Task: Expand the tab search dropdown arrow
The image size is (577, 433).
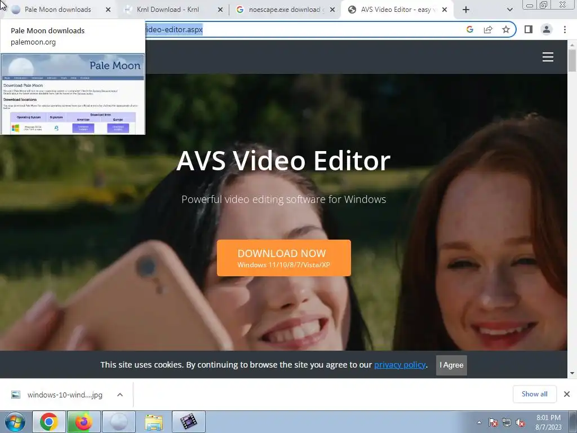Action: [x=509, y=10]
